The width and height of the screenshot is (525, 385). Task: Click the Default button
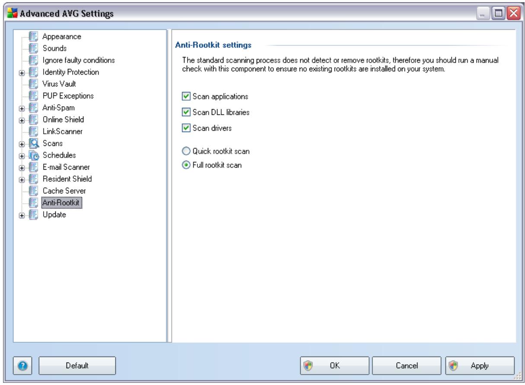pyautogui.click(x=77, y=366)
